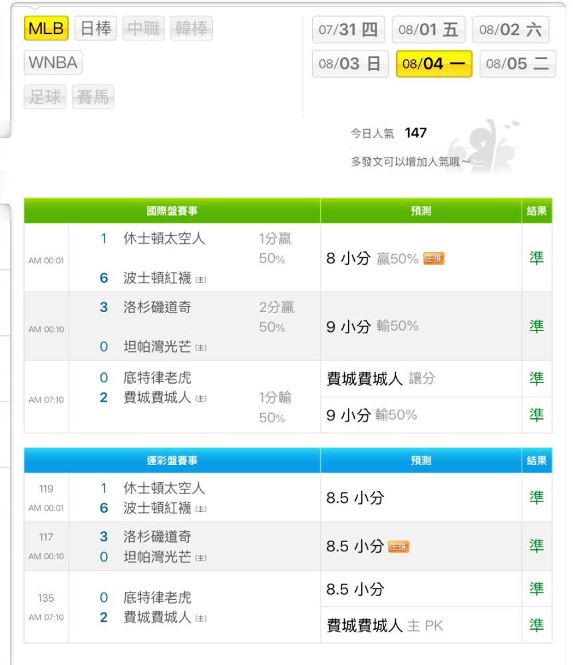The height and width of the screenshot is (665, 573).
Task: Switch to the WNBA tab
Action: click(x=53, y=63)
